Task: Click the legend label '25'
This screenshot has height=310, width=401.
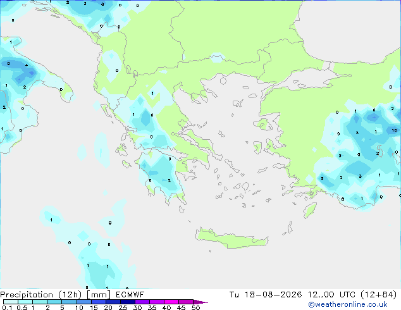Action: coord(123,307)
